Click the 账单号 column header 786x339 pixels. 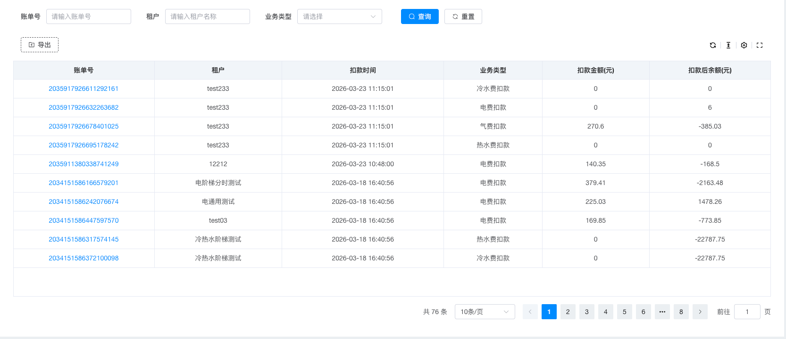pyautogui.click(x=84, y=70)
